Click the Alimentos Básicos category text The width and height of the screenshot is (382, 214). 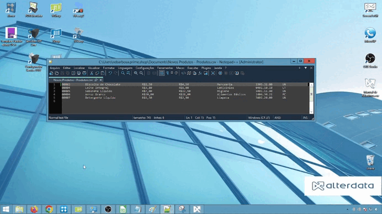(231, 94)
